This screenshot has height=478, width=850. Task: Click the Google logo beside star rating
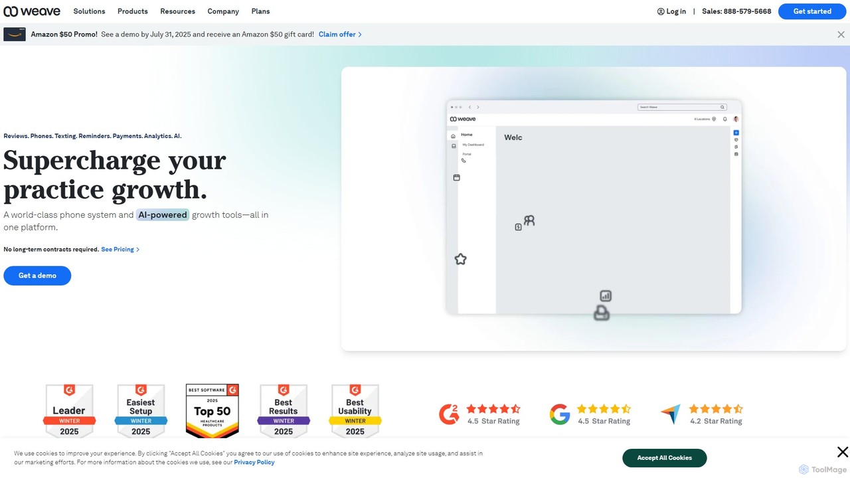click(x=560, y=415)
